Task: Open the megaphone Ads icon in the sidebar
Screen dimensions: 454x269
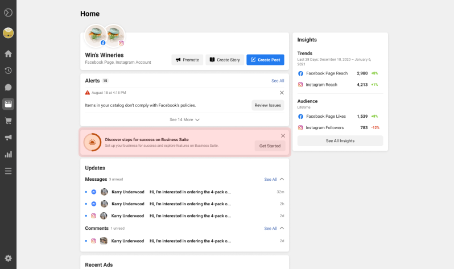Action: coord(8,137)
